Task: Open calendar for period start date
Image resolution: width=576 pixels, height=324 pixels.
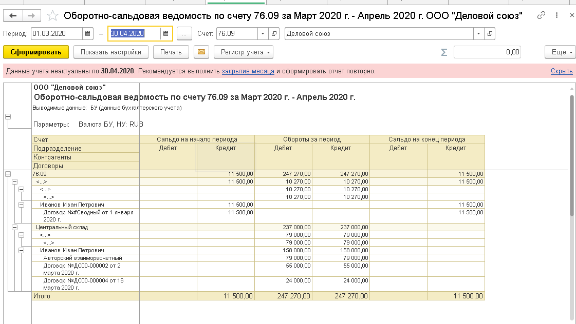Action: pos(88,34)
